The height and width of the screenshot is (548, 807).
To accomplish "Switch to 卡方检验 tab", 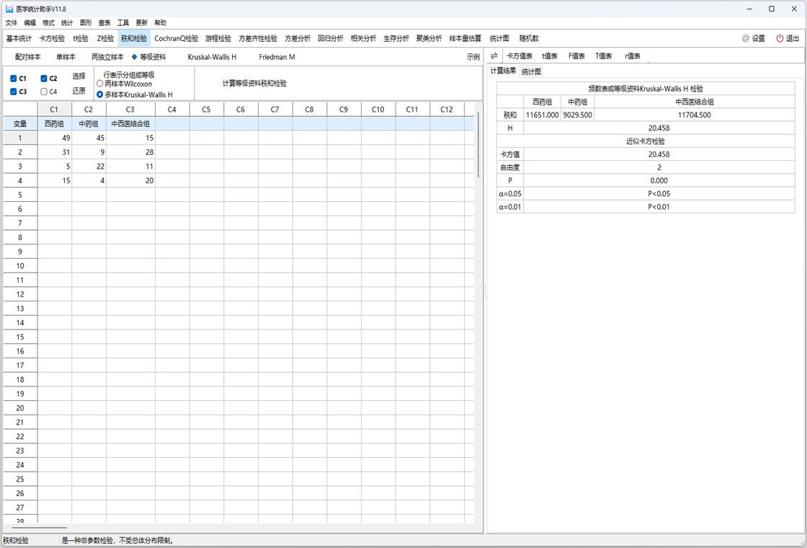I will click(x=52, y=39).
